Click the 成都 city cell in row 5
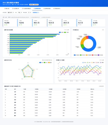 coord(15,102)
